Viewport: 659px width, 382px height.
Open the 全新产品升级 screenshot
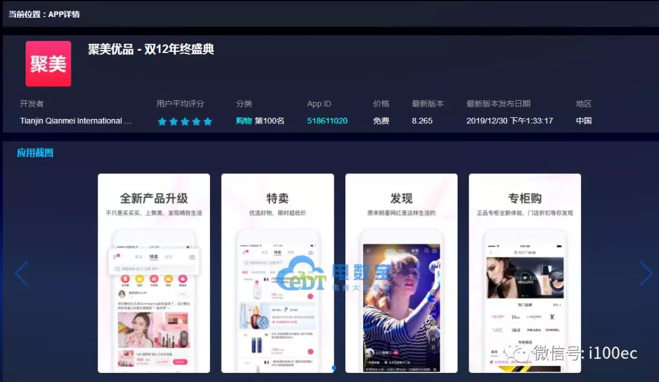pyautogui.click(x=154, y=273)
